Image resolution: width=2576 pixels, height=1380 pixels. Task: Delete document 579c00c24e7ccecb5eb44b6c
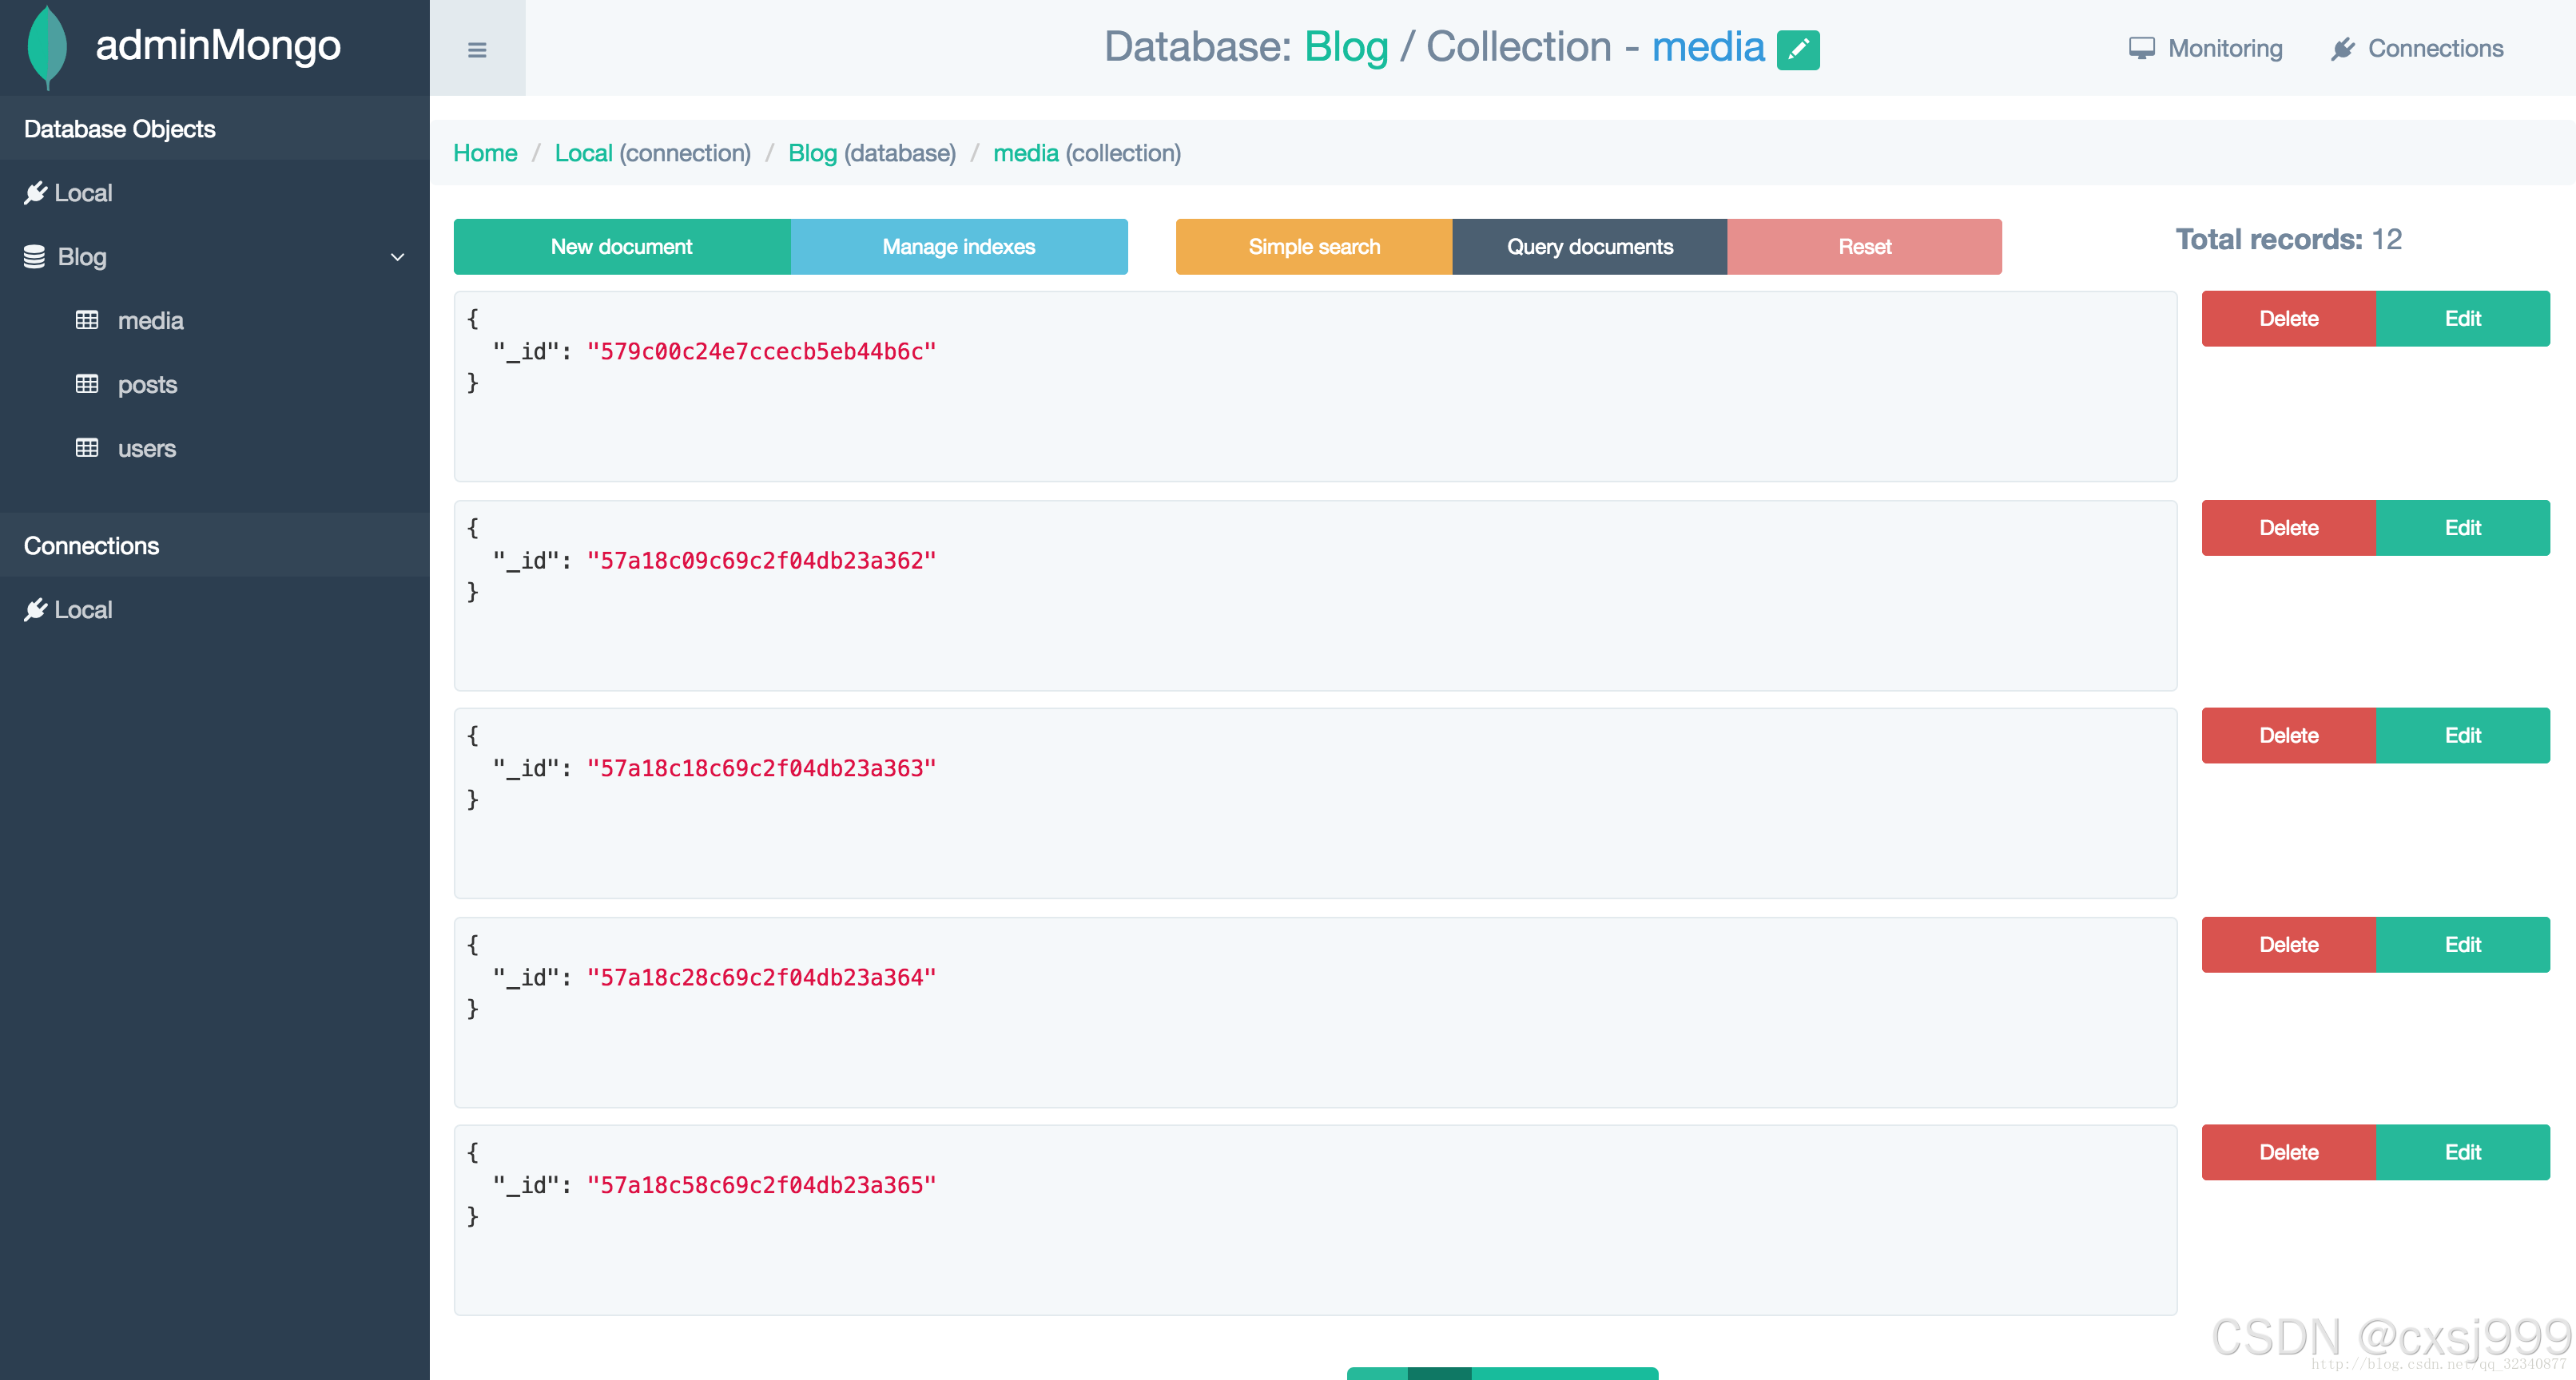[2288, 319]
